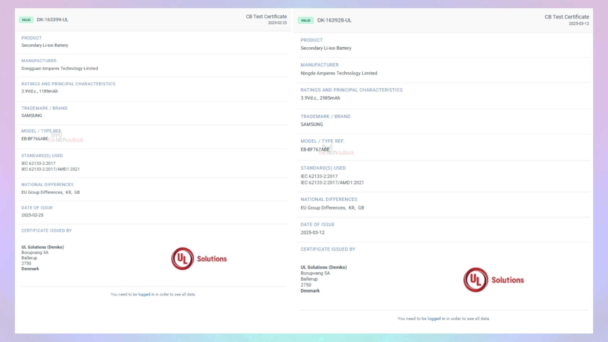Screen dimensions: 608x342
Task: Click the 1189mAh rating text
Action: point(48,91)
